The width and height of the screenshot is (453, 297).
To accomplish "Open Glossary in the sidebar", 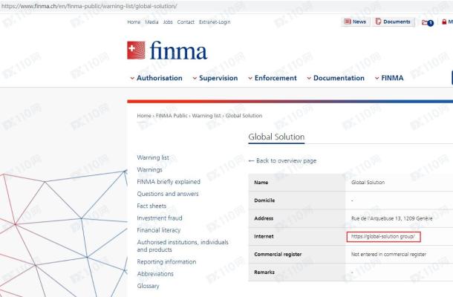I will 148,286.
